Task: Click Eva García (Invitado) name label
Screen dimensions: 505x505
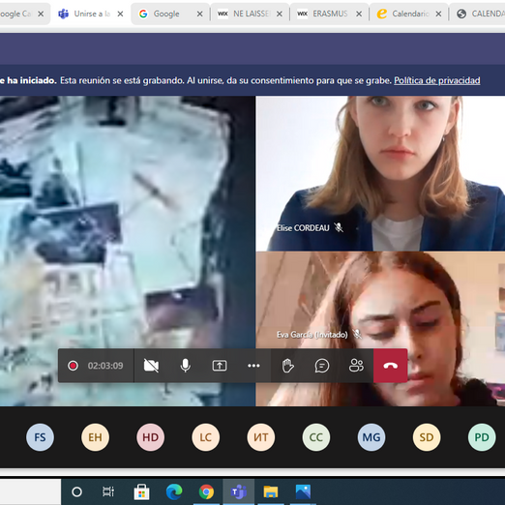Action: pyautogui.click(x=312, y=335)
